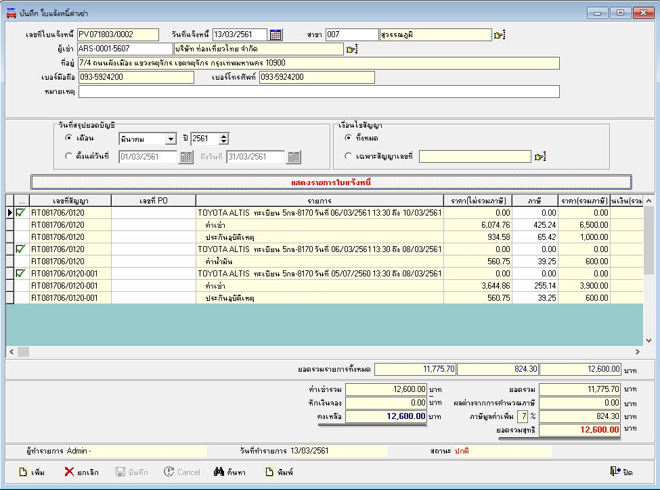Click the คงเหลือ balance 12,600.00 in blue
This screenshot has width=660, height=490.
click(386, 416)
